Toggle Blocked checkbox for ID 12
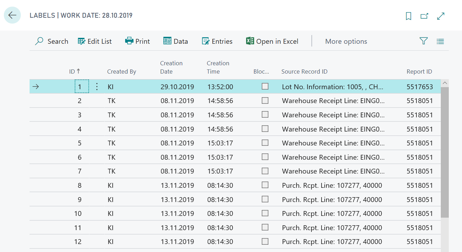 265,241
